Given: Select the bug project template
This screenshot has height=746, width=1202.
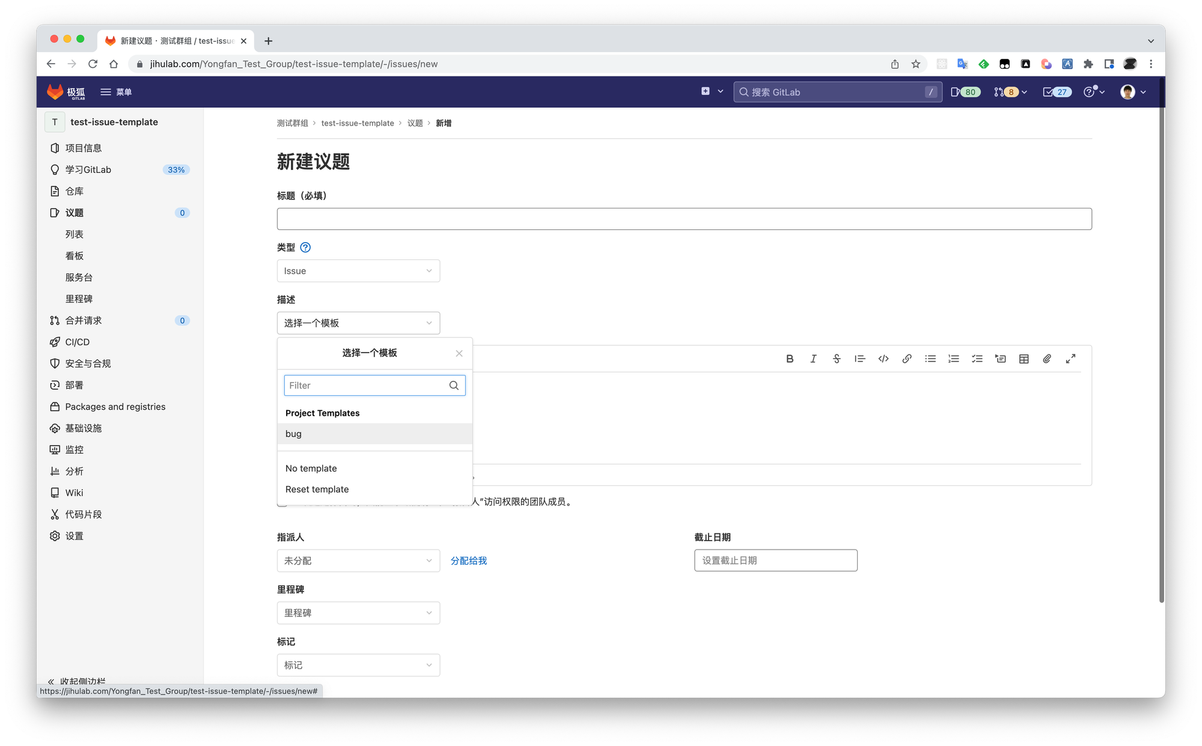Looking at the screenshot, I should pyautogui.click(x=374, y=434).
